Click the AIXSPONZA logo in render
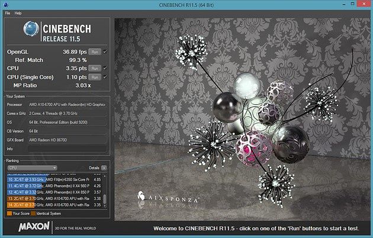 [168, 197]
